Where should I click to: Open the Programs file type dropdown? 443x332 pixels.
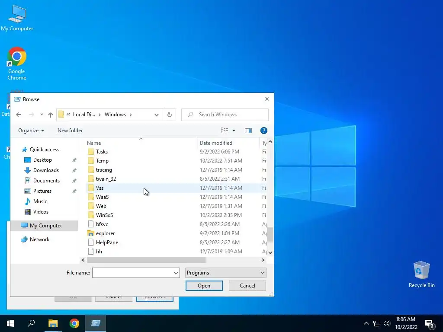(x=225, y=273)
